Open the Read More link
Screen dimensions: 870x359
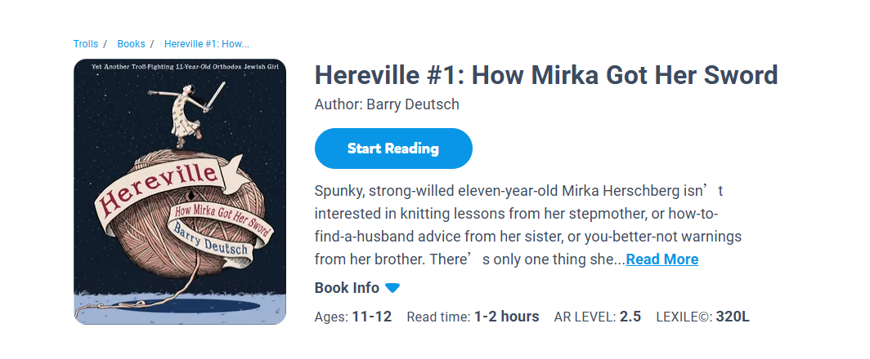[661, 259]
